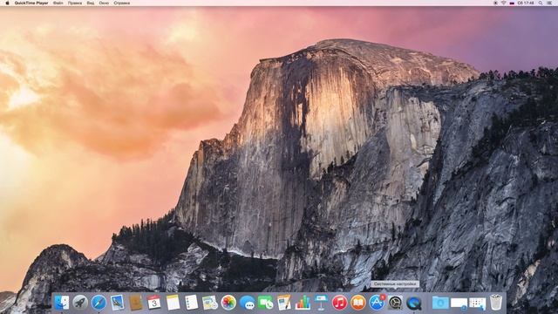Open Pages document icon in Dock
The image size is (558, 314).
pos(284,303)
